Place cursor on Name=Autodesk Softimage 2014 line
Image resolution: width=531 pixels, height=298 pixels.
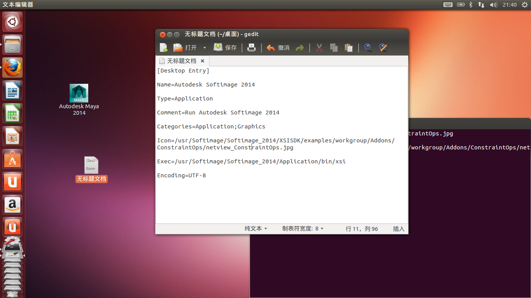(206, 85)
